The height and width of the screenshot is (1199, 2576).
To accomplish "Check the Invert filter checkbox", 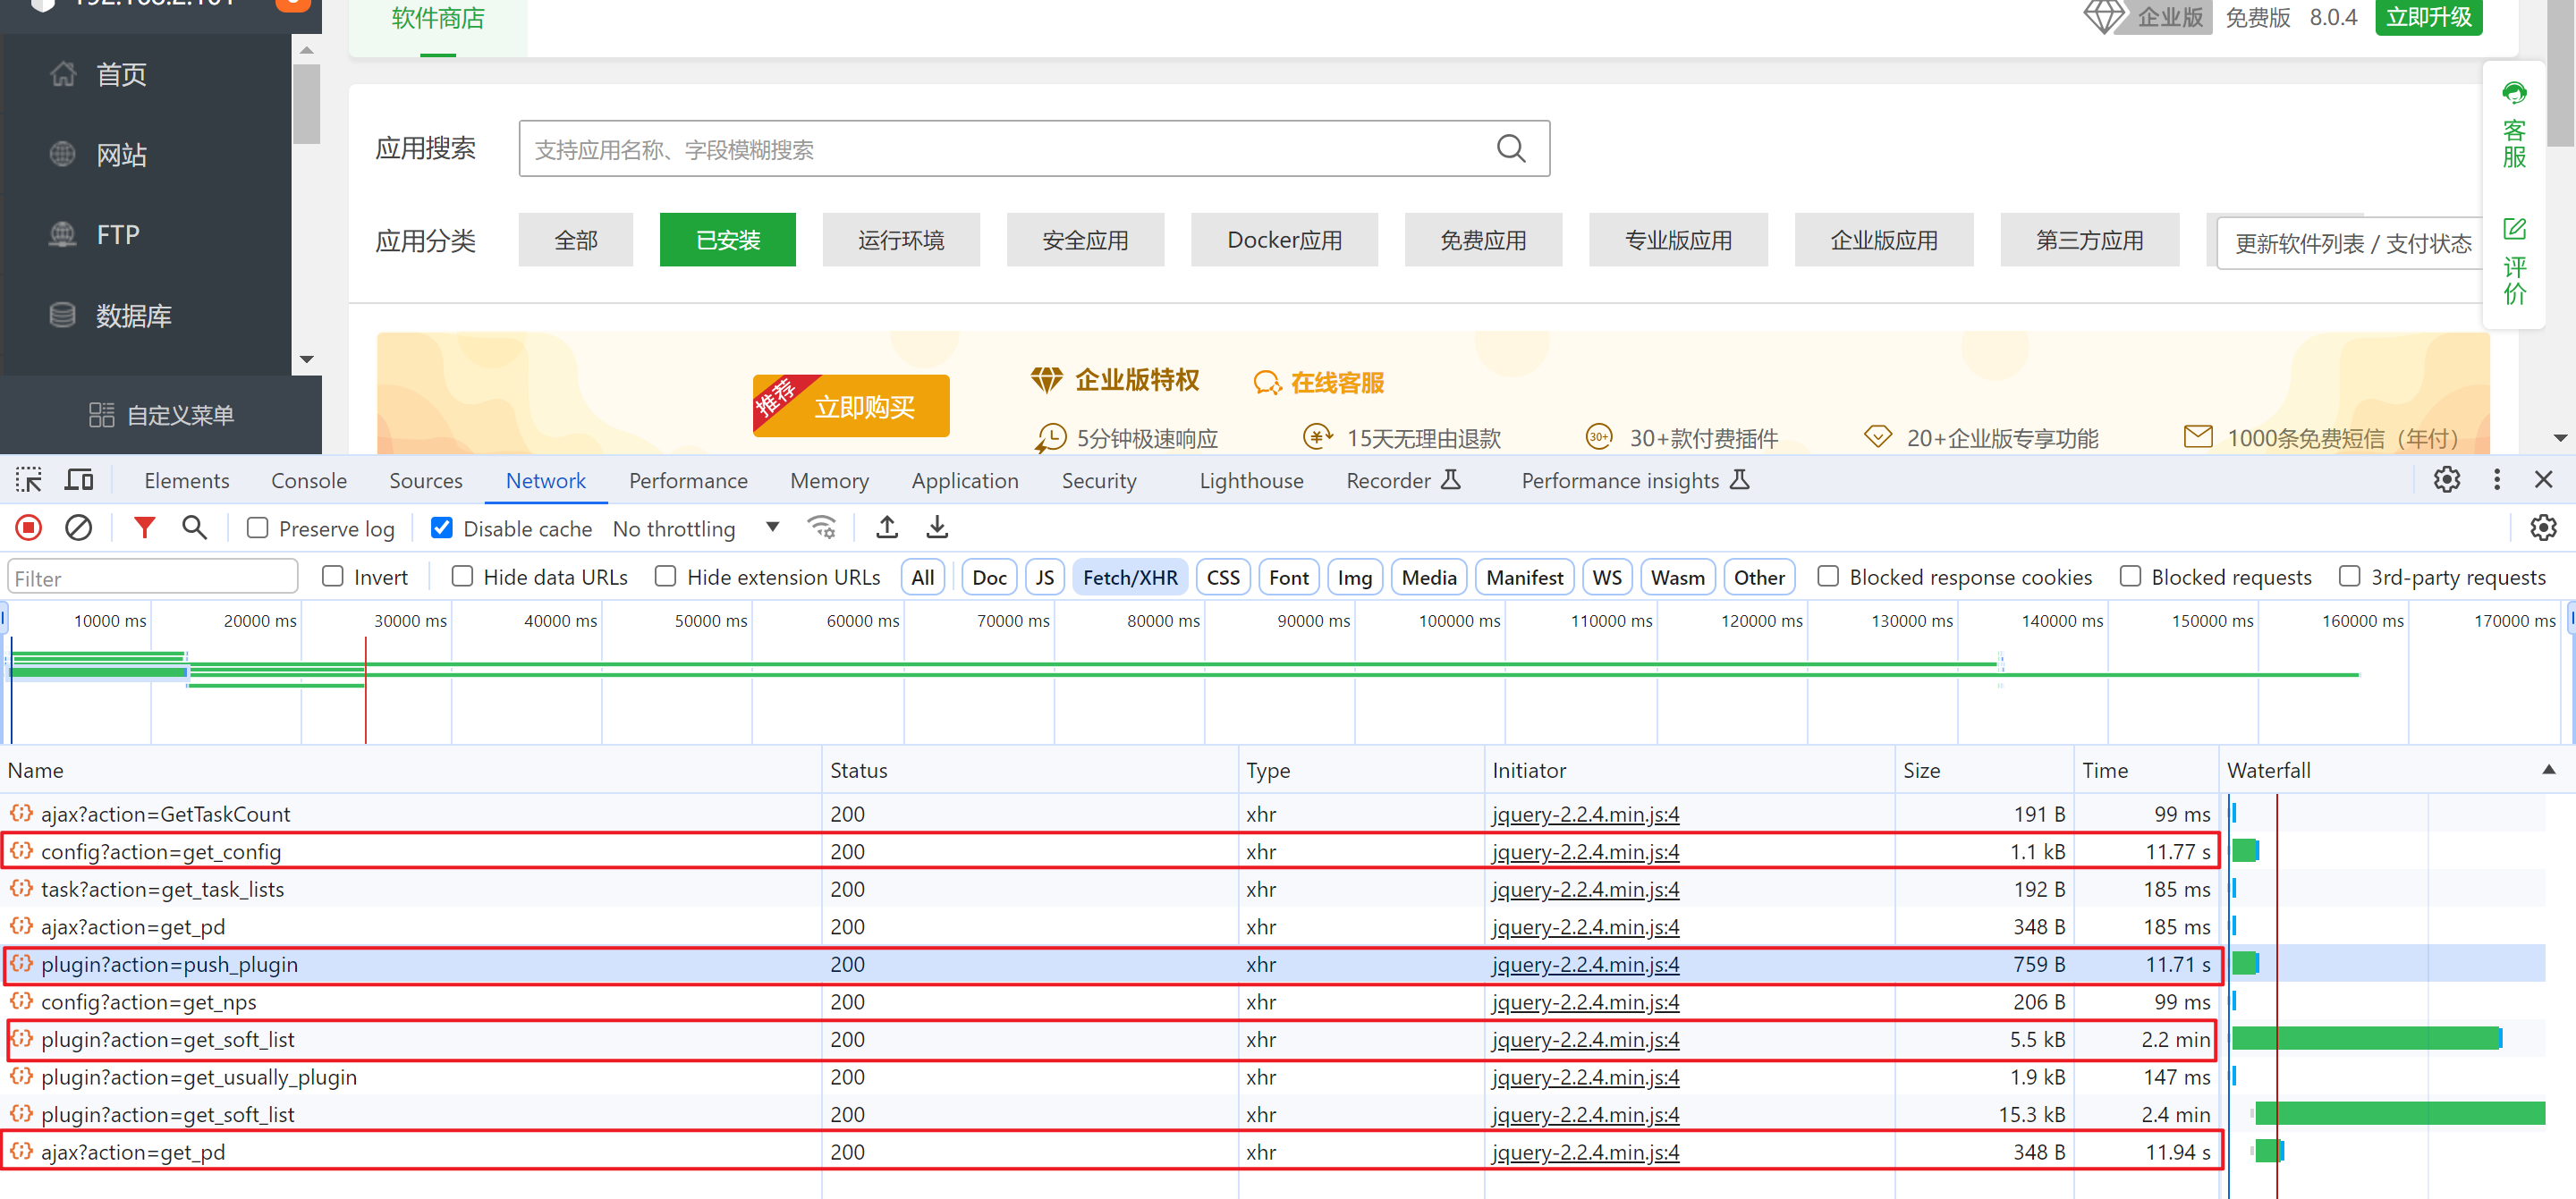I will click(333, 576).
